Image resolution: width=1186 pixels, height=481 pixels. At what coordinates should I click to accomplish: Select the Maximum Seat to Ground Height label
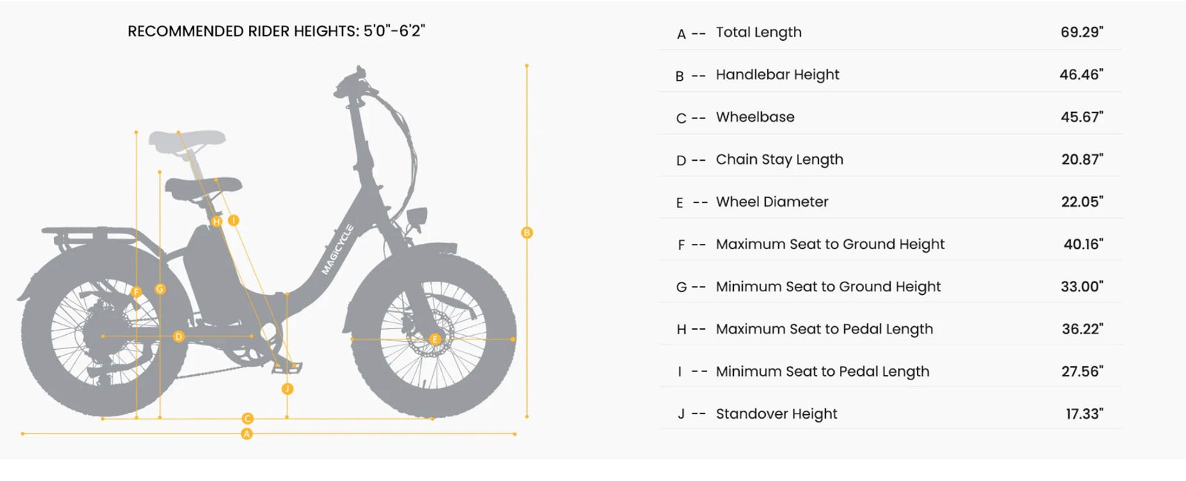829,244
